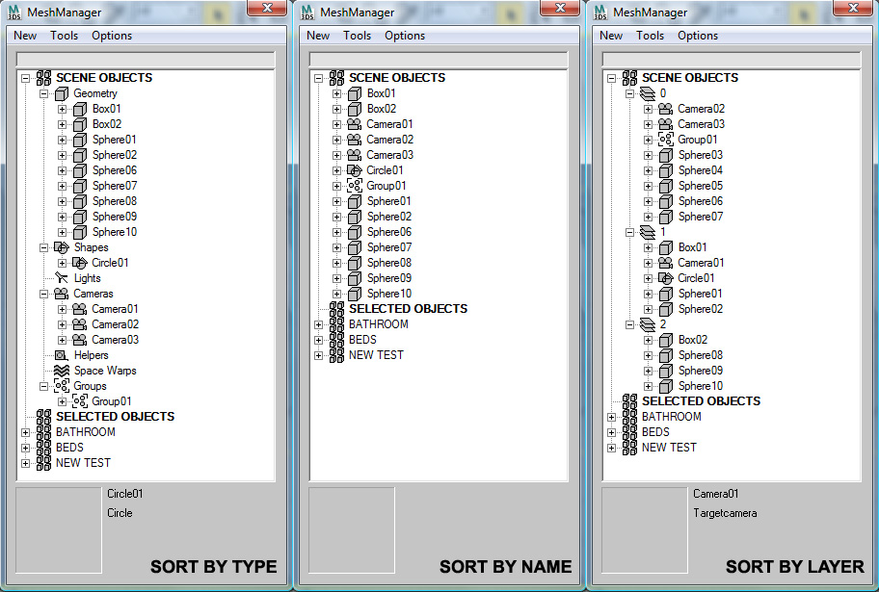The width and height of the screenshot is (879, 592).
Task: Click the layer 0 stack icon
Action: [x=648, y=93]
